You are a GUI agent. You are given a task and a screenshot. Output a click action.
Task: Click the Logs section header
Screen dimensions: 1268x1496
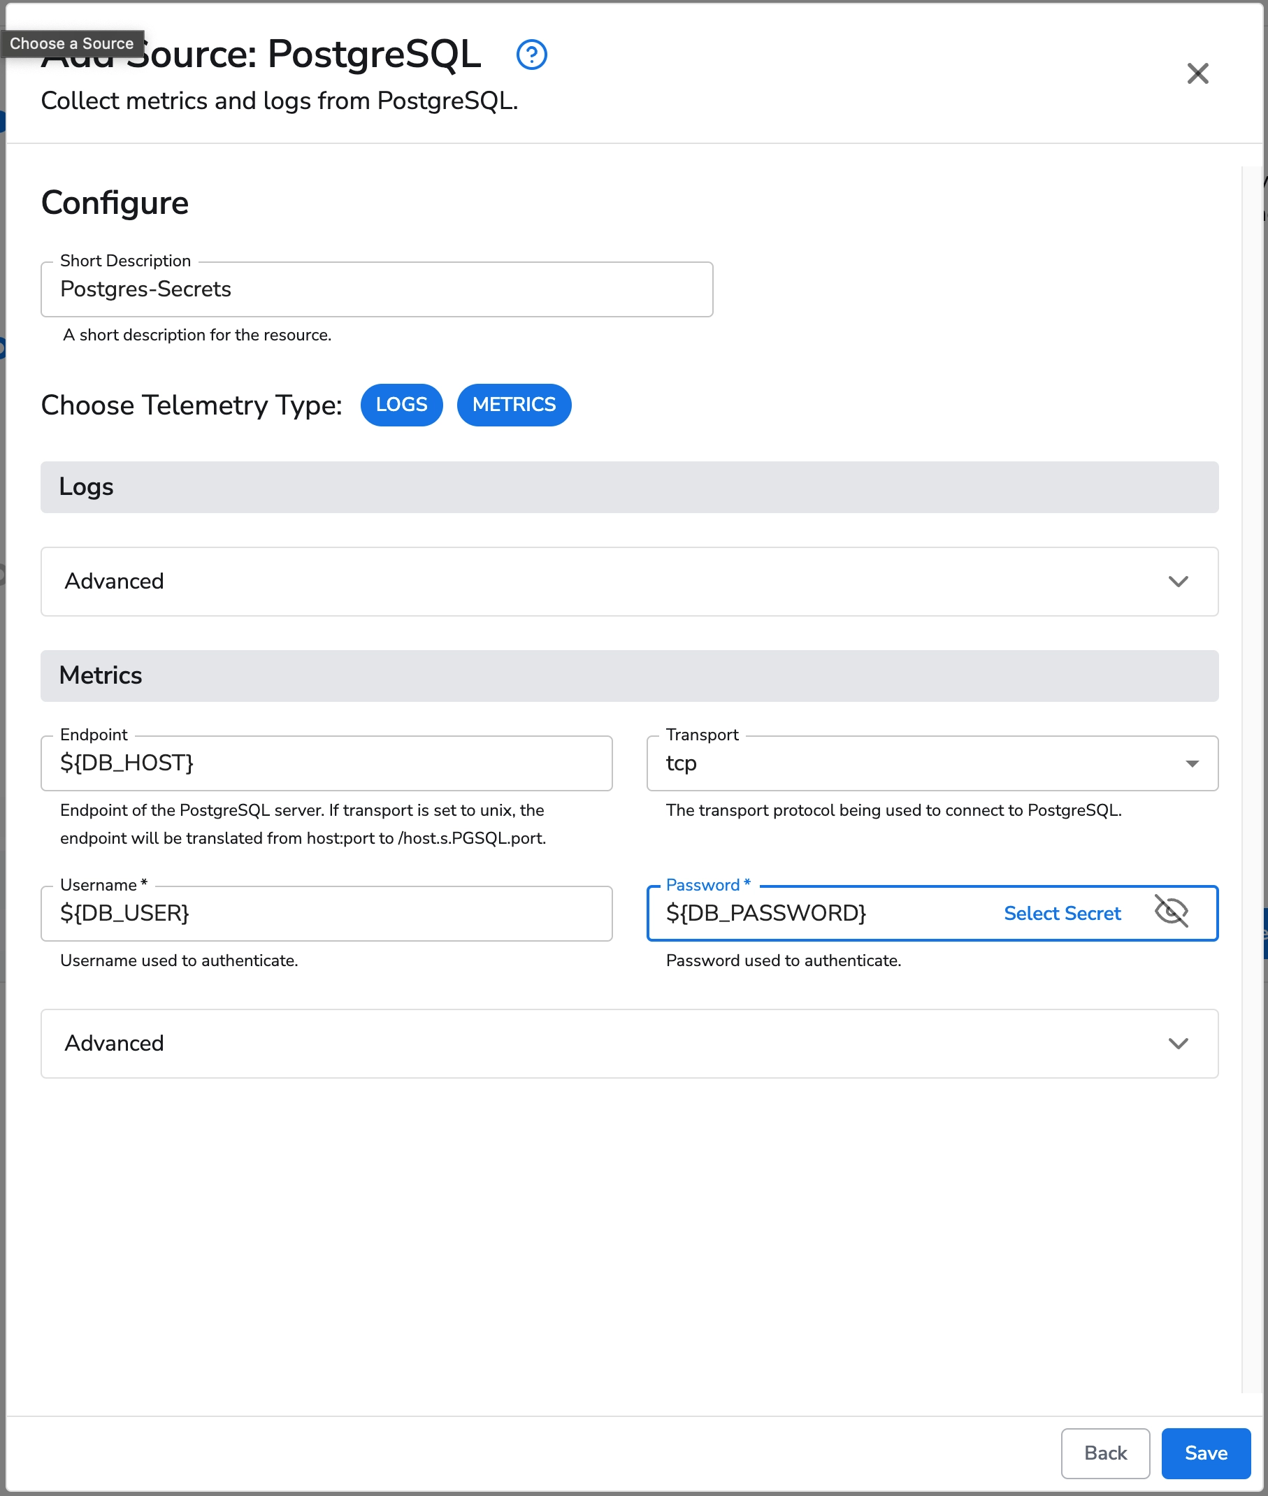tap(629, 487)
